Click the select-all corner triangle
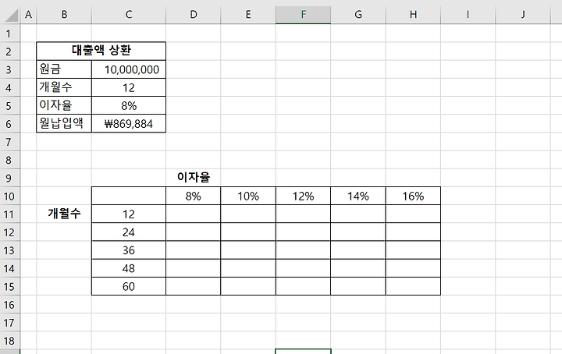Viewport: 562px width, 354px height. [10, 15]
